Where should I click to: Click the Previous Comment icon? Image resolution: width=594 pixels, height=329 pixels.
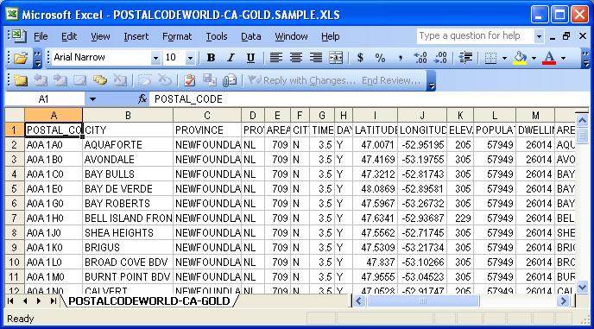tap(41, 80)
